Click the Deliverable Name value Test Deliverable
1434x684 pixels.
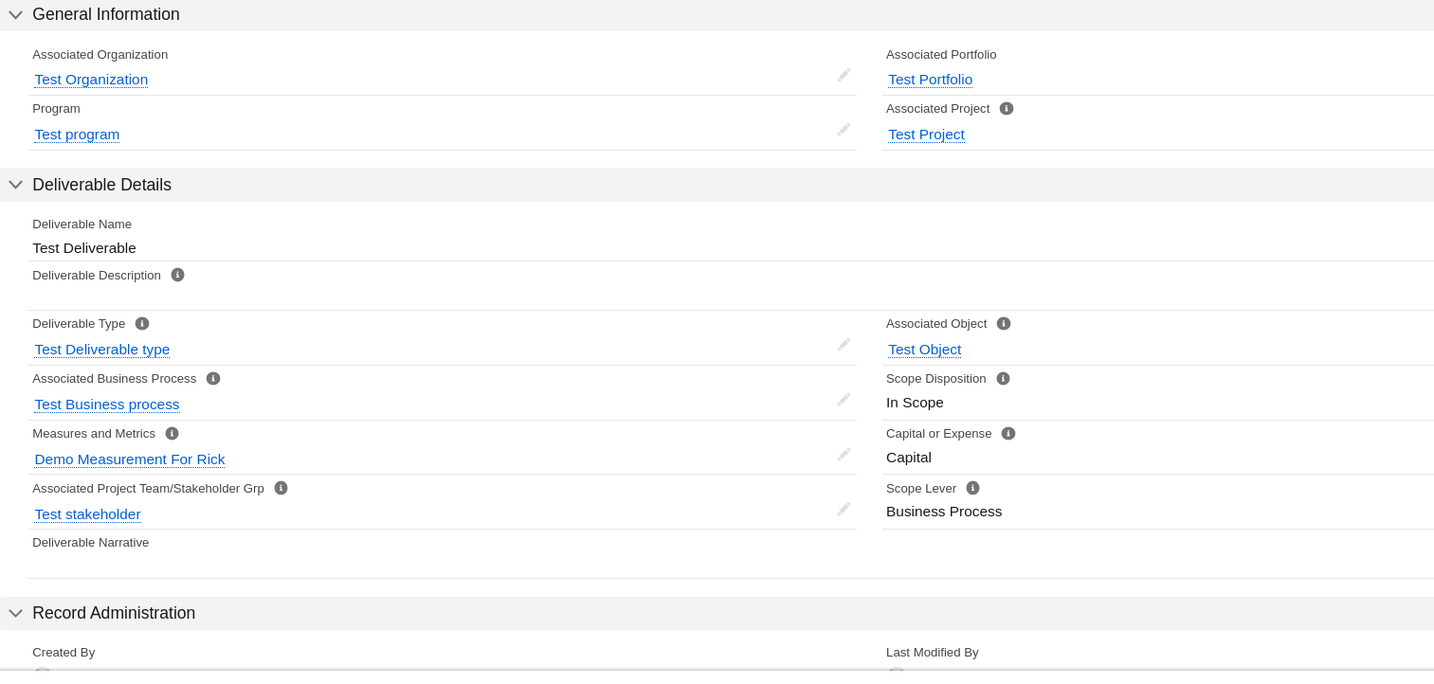click(x=84, y=248)
